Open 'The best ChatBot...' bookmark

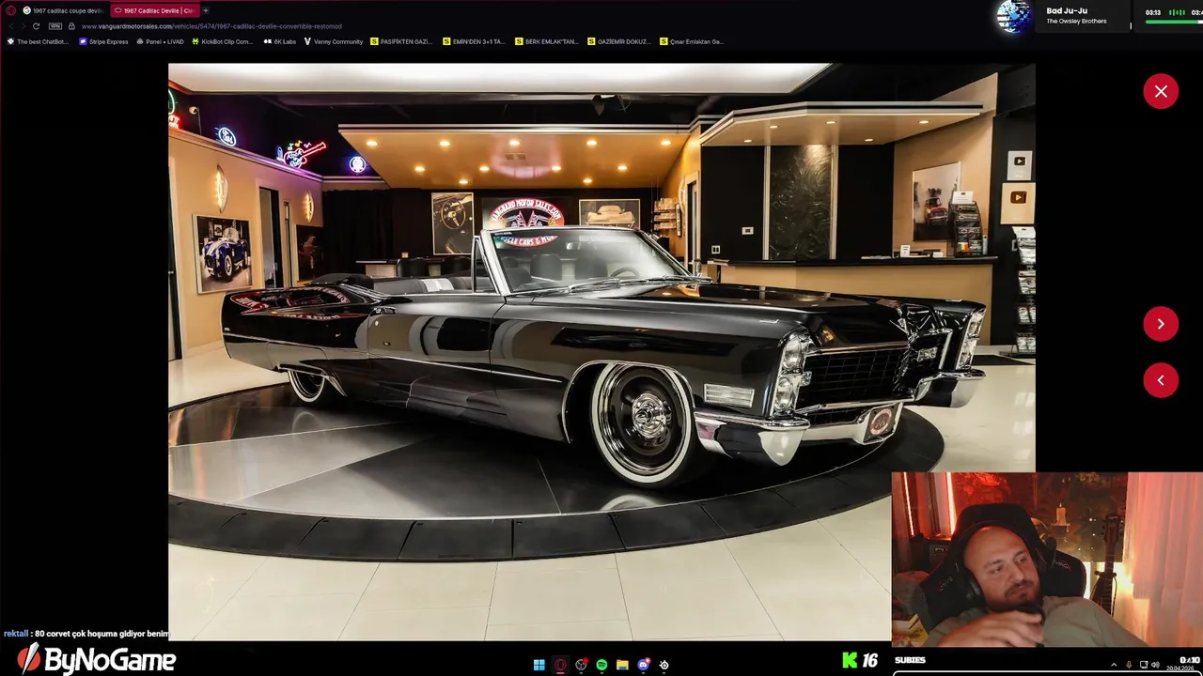click(x=38, y=41)
